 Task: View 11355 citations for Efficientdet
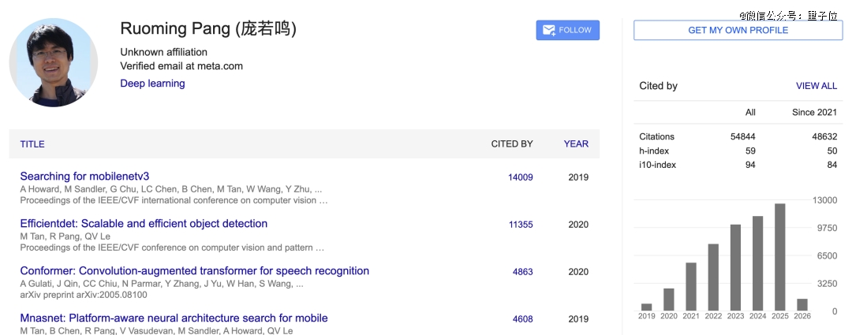tap(520, 225)
